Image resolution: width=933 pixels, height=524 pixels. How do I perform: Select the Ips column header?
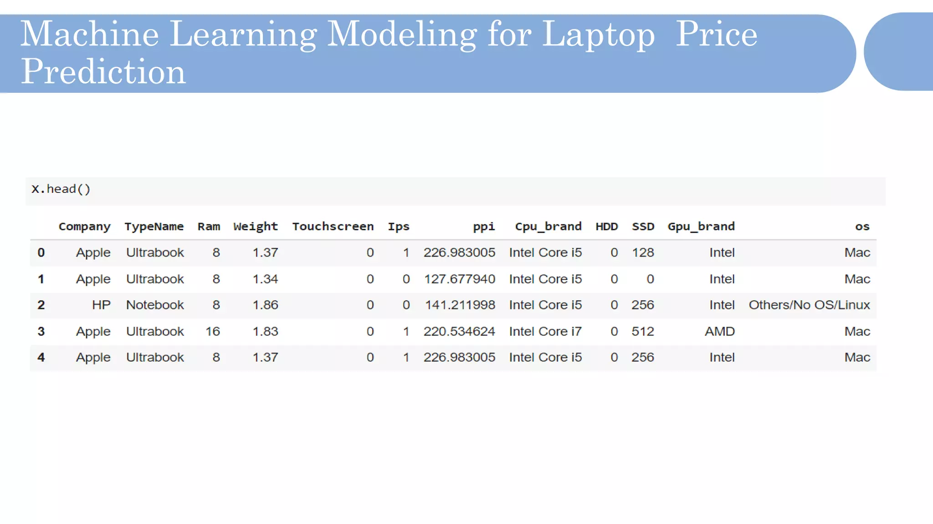(399, 227)
